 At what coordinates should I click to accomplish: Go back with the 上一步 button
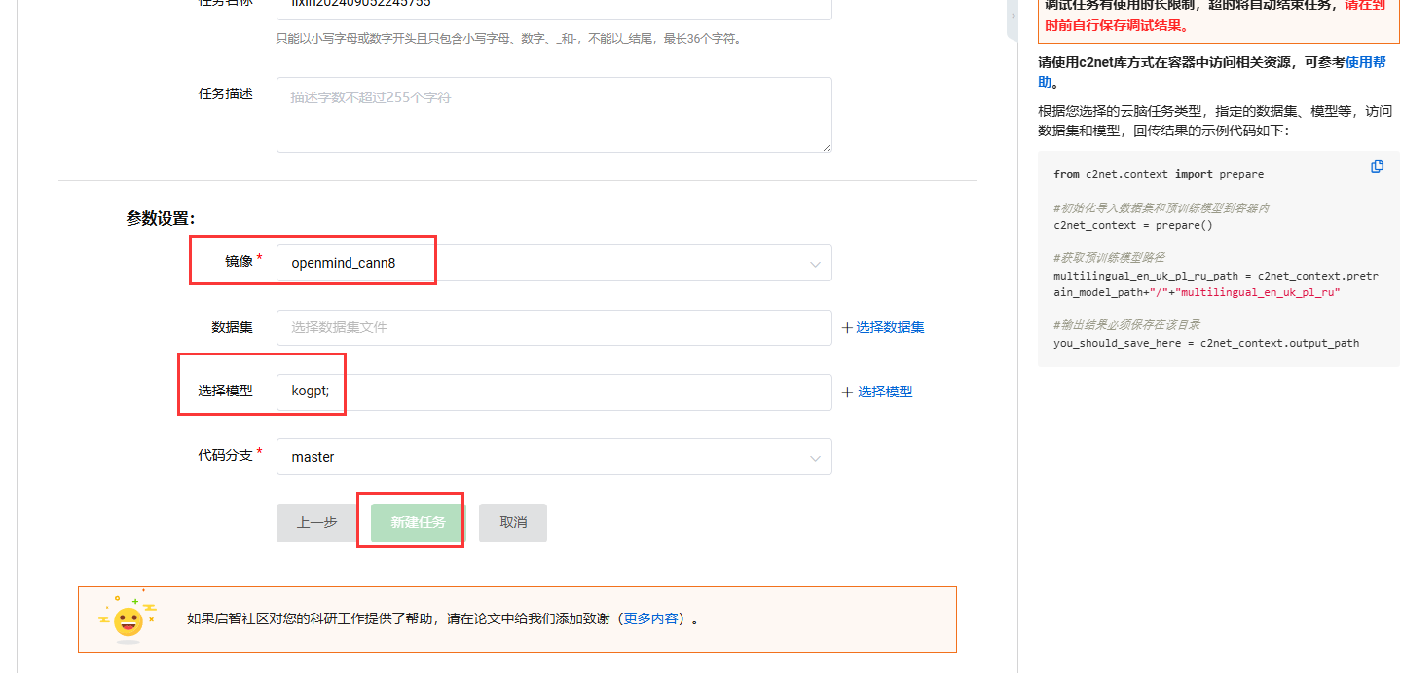[316, 523]
